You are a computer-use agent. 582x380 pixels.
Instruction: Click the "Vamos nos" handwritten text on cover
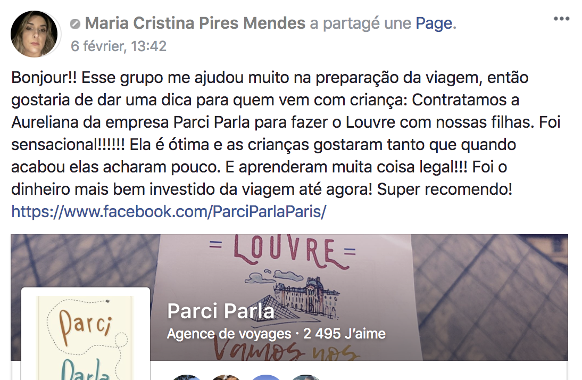[x=286, y=351]
